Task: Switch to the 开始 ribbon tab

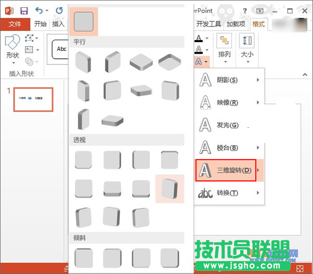Action: point(40,24)
